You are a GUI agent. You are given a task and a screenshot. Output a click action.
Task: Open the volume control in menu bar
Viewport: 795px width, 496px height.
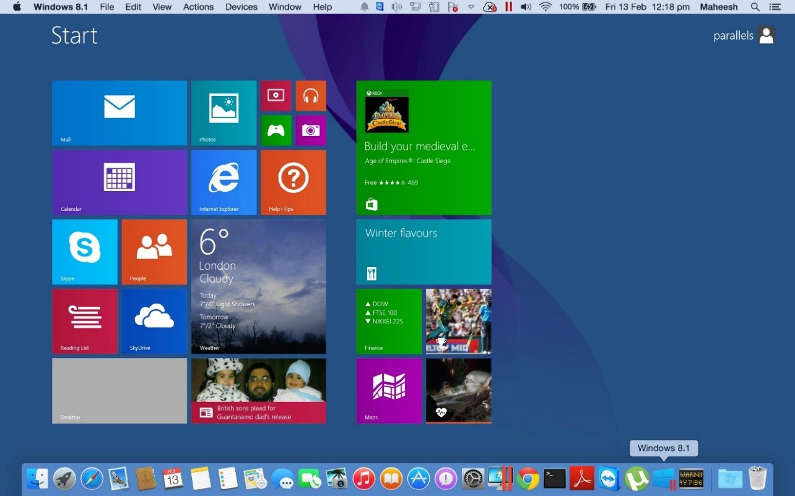point(526,7)
